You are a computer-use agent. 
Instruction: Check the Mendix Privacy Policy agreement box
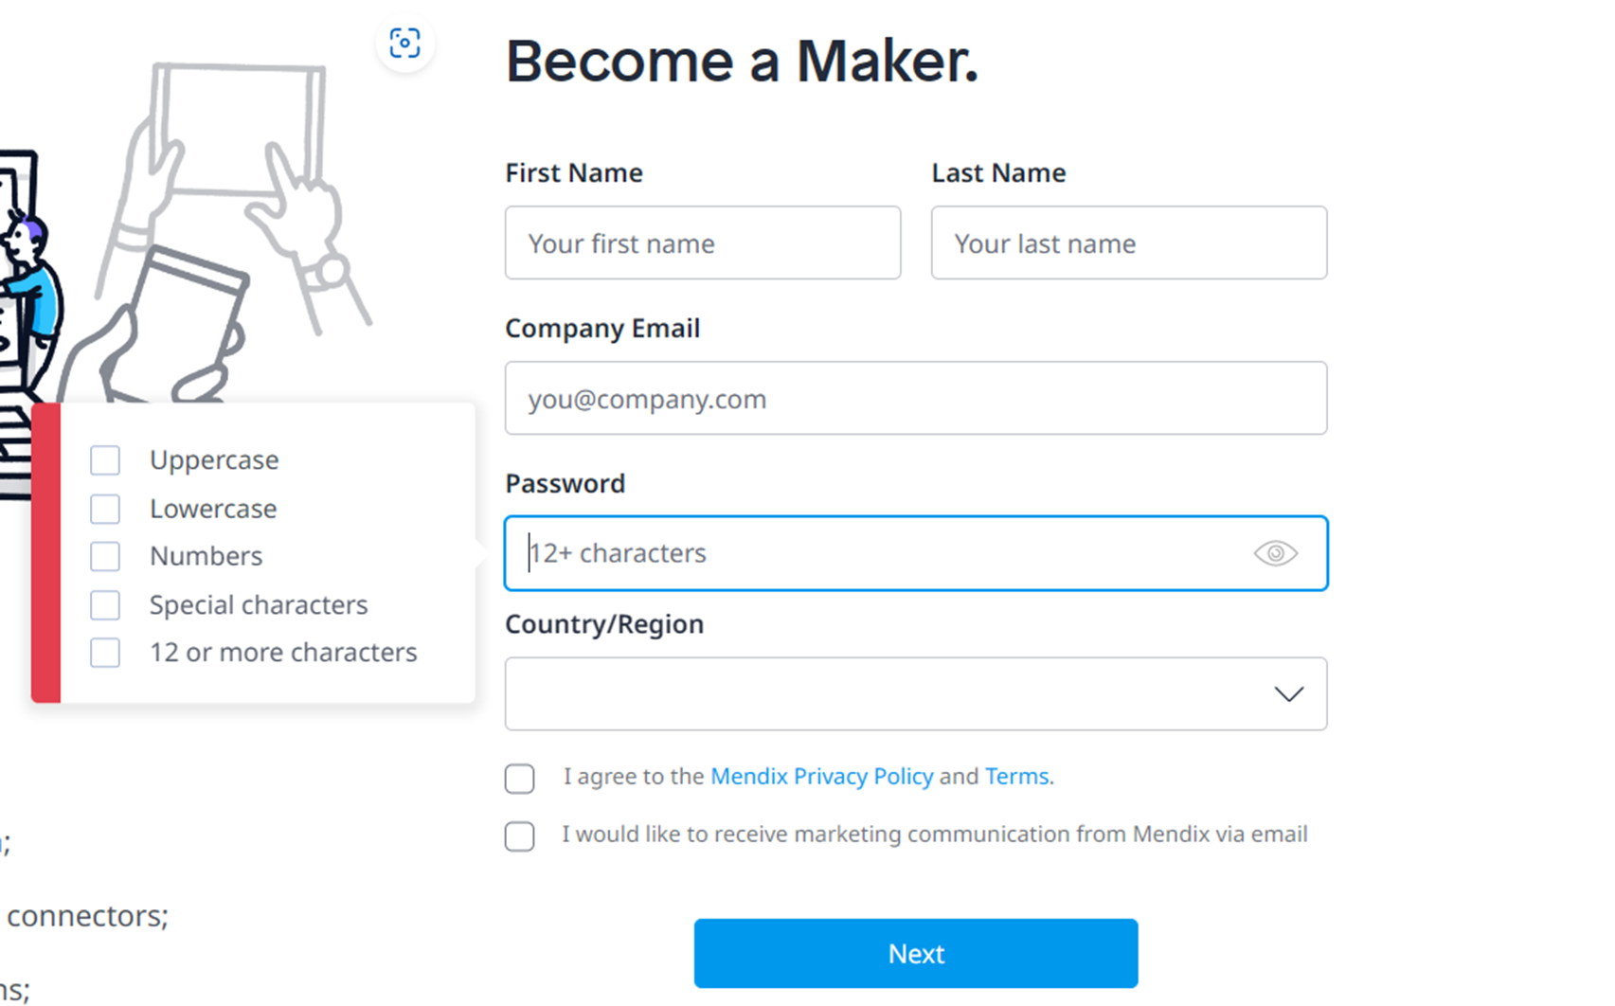519,778
